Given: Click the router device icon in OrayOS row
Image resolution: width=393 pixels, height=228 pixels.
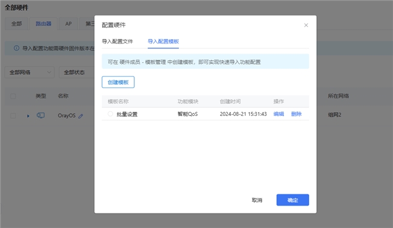Looking at the screenshot, I should [x=41, y=115].
